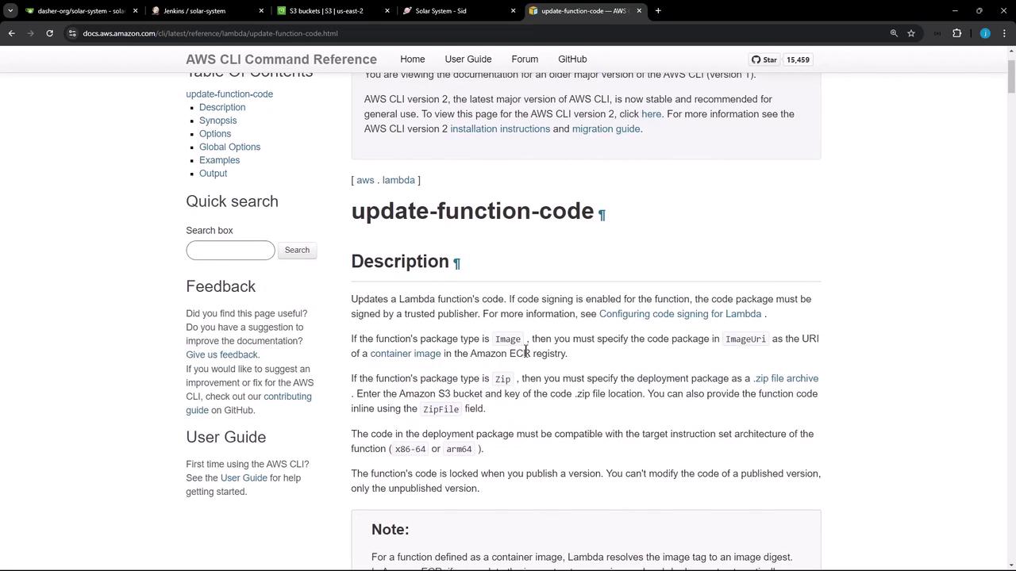View site information icon in address bar
Viewport: 1016px width, 571px height.
tap(72, 33)
